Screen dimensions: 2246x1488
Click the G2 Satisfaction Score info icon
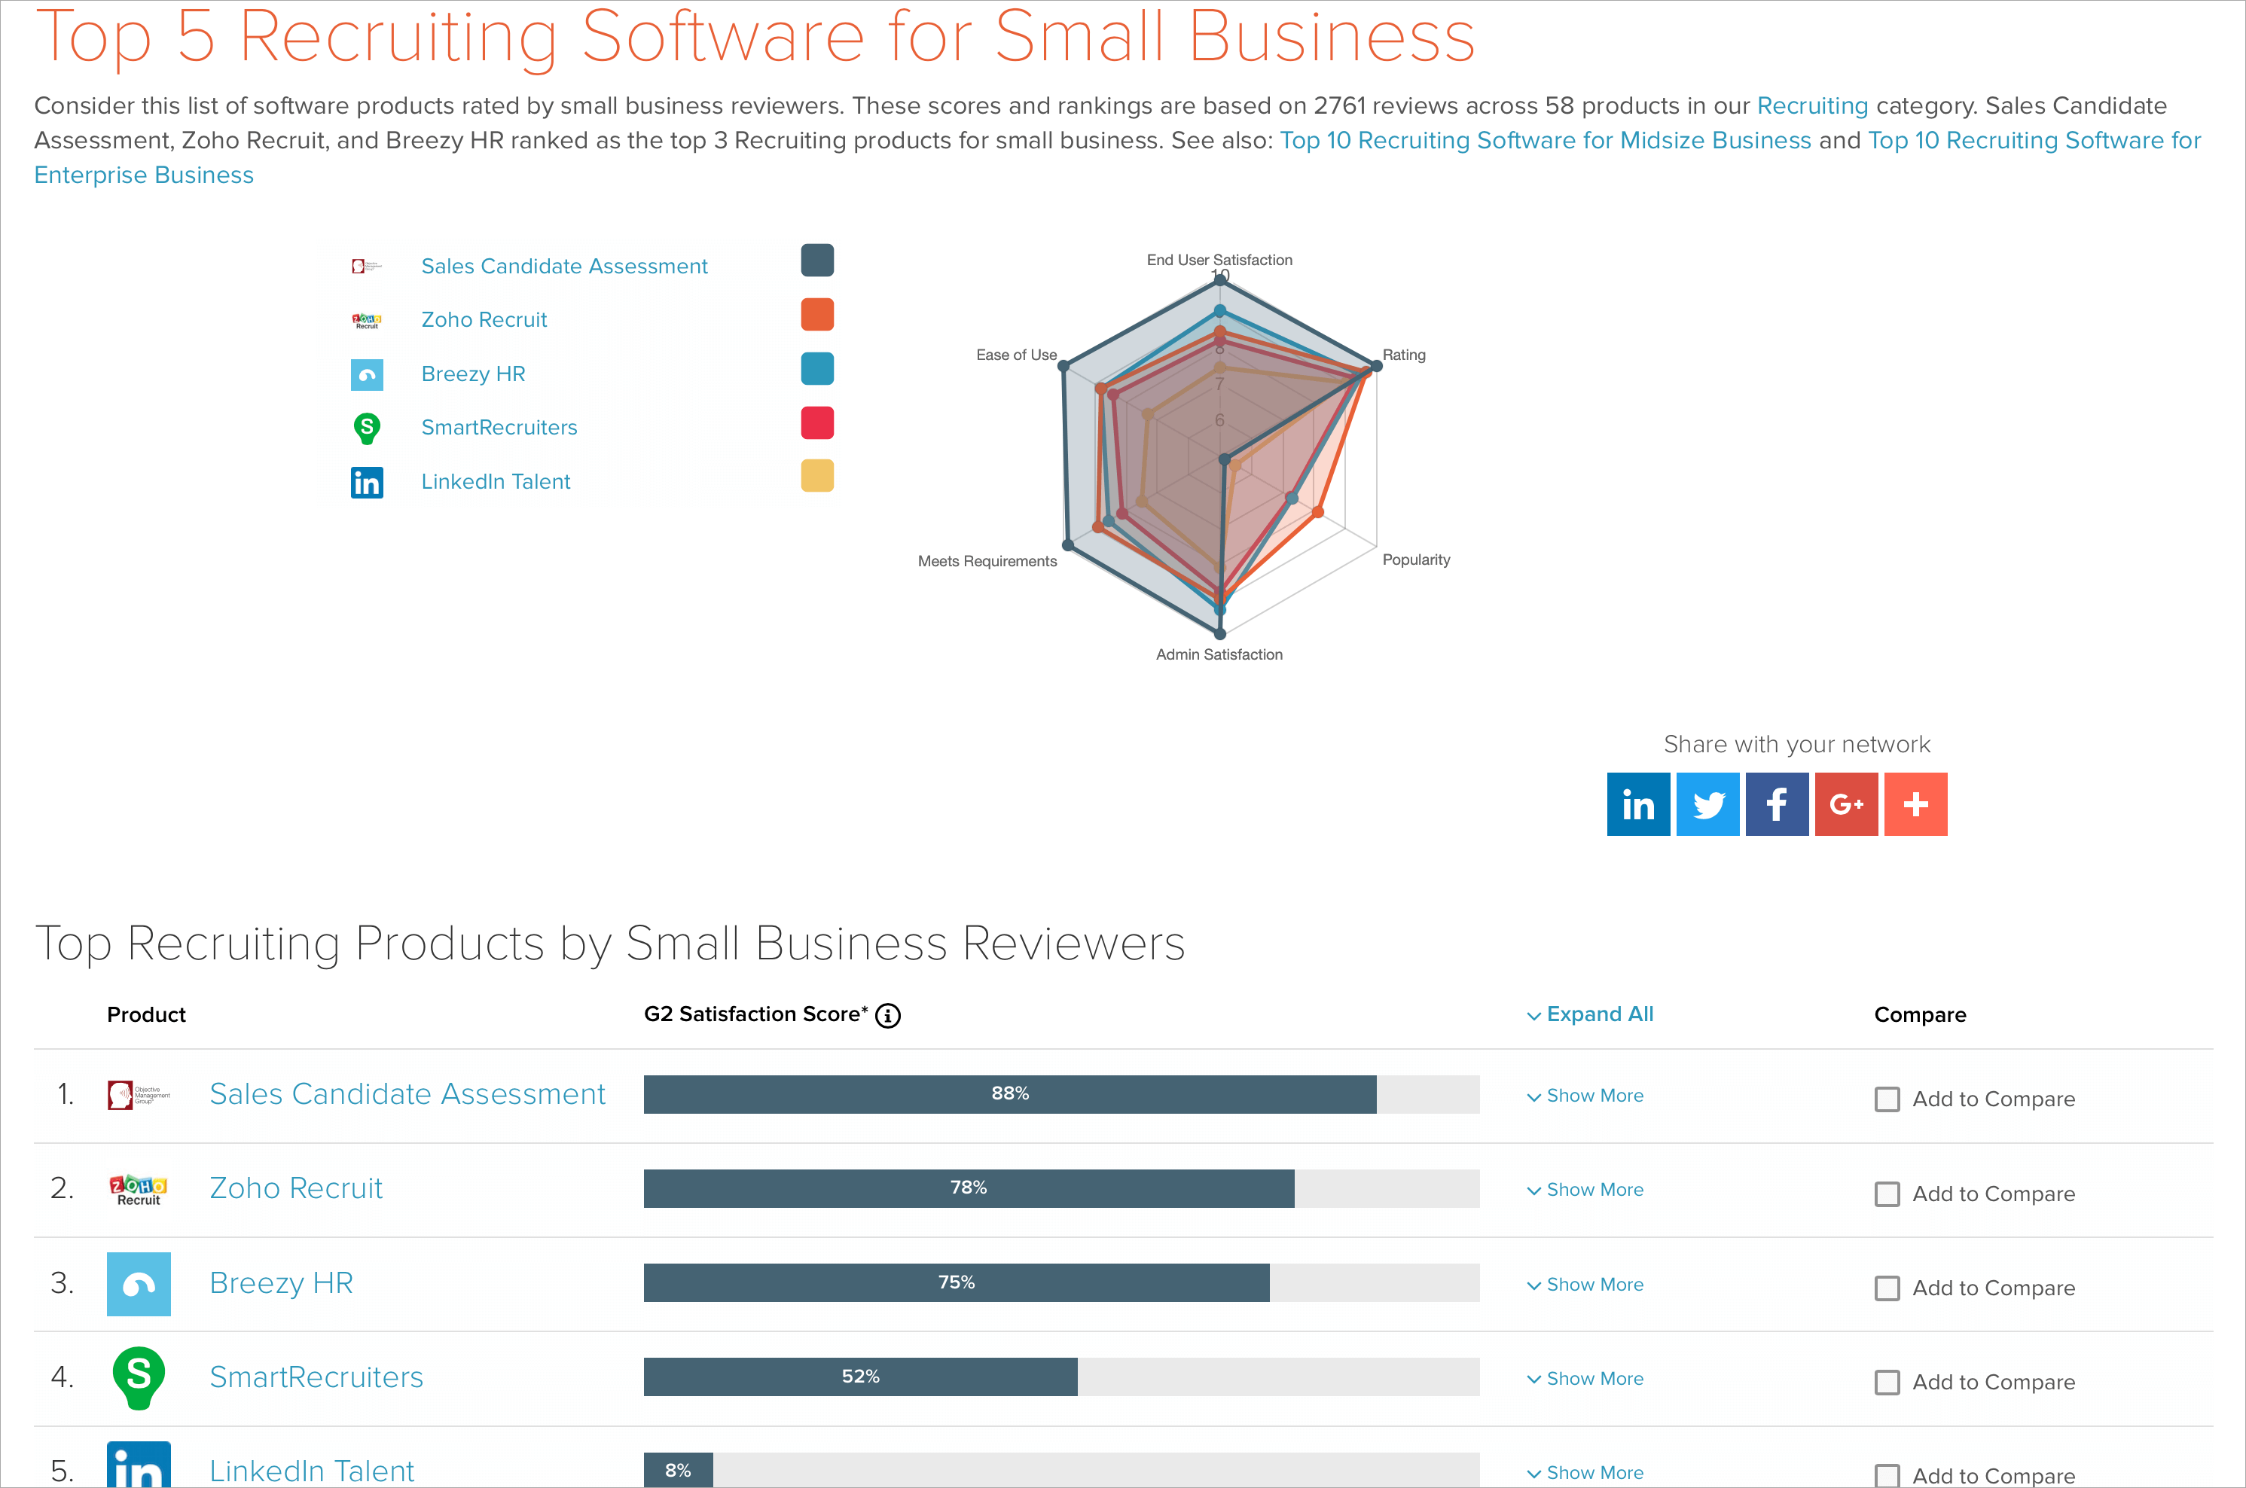coord(887,1015)
